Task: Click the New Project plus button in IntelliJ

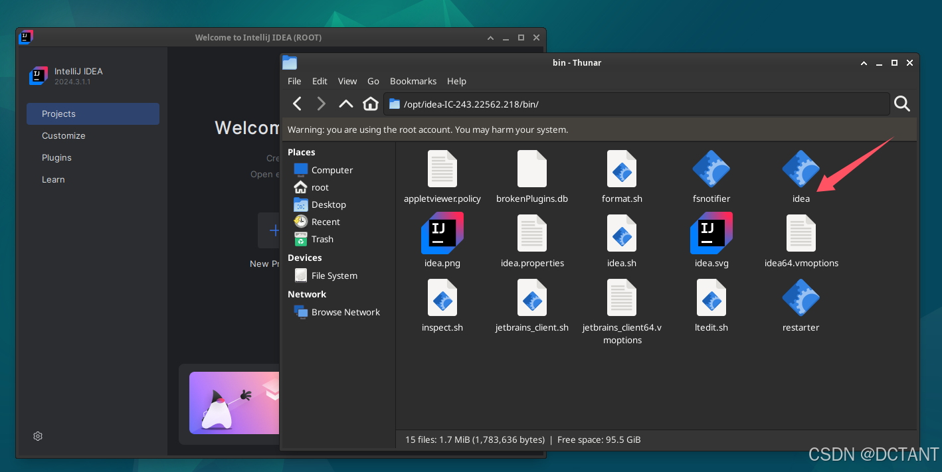Action: coord(269,230)
